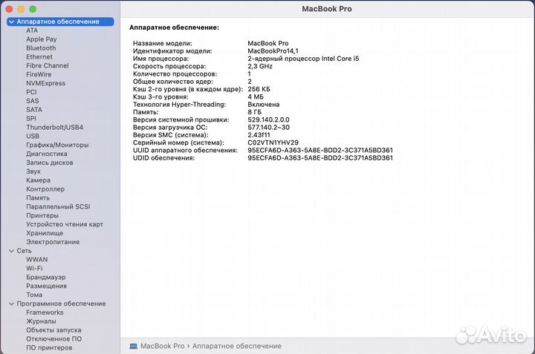This screenshot has width=535, height=354.
Task: Select Журналы in the sidebar
Action: click(41, 321)
